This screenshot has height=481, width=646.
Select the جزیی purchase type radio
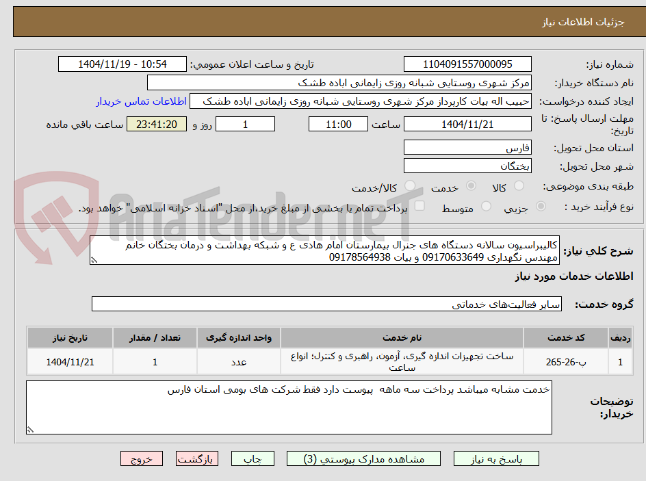click(541, 206)
